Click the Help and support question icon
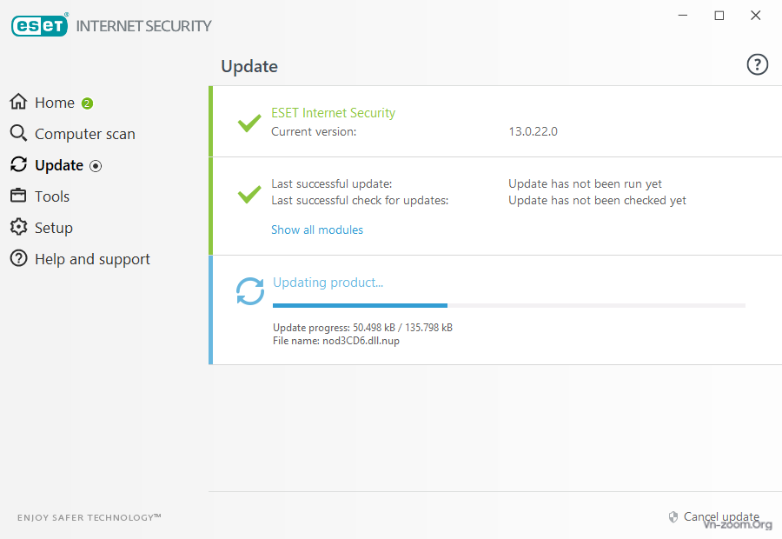The width and height of the screenshot is (782, 539). click(x=18, y=258)
